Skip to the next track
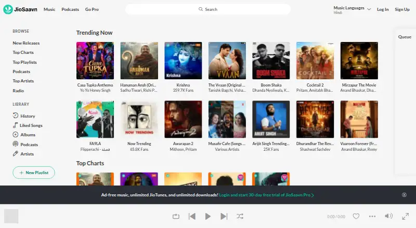 click(224, 217)
